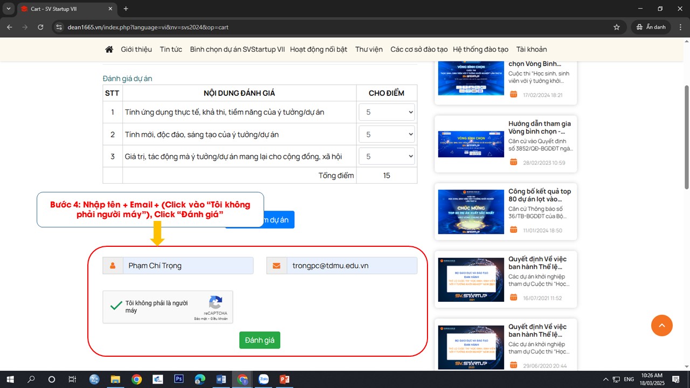Click the reCAPTCHA logo icon
Viewport: 690px width, 388px height.
pyautogui.click(x=216, y=302)
